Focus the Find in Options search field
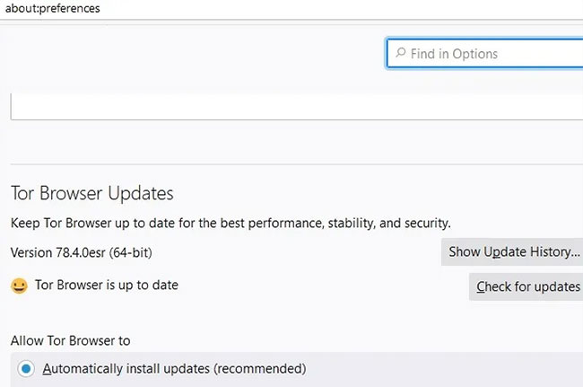Image resolution: width=583 pixels, height=387 pixels. (484, 53)
